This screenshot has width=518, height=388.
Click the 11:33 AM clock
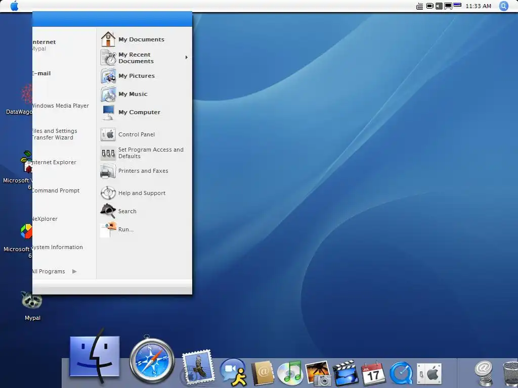(x=478, y=6)
